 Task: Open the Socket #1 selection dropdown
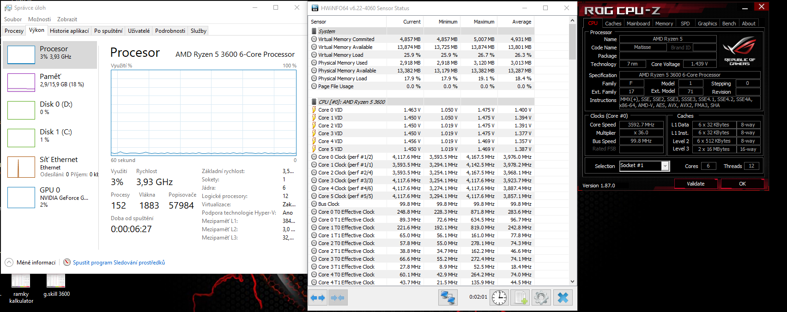[x=665, y=166]
